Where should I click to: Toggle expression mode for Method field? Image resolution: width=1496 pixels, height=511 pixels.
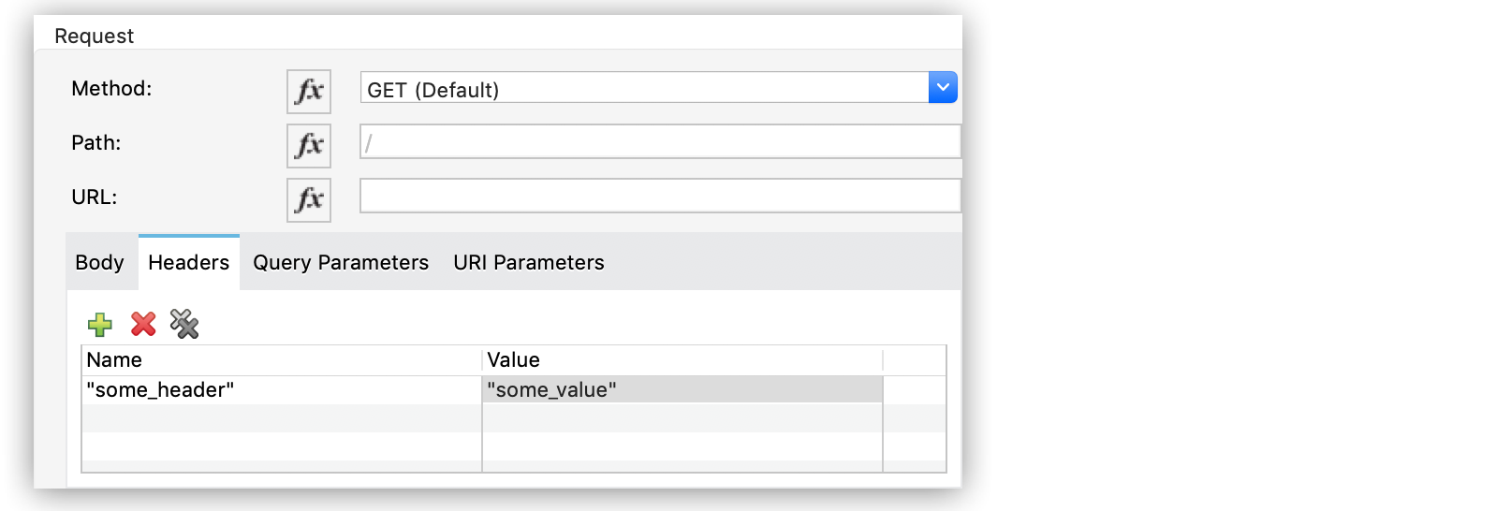point(309,91)
